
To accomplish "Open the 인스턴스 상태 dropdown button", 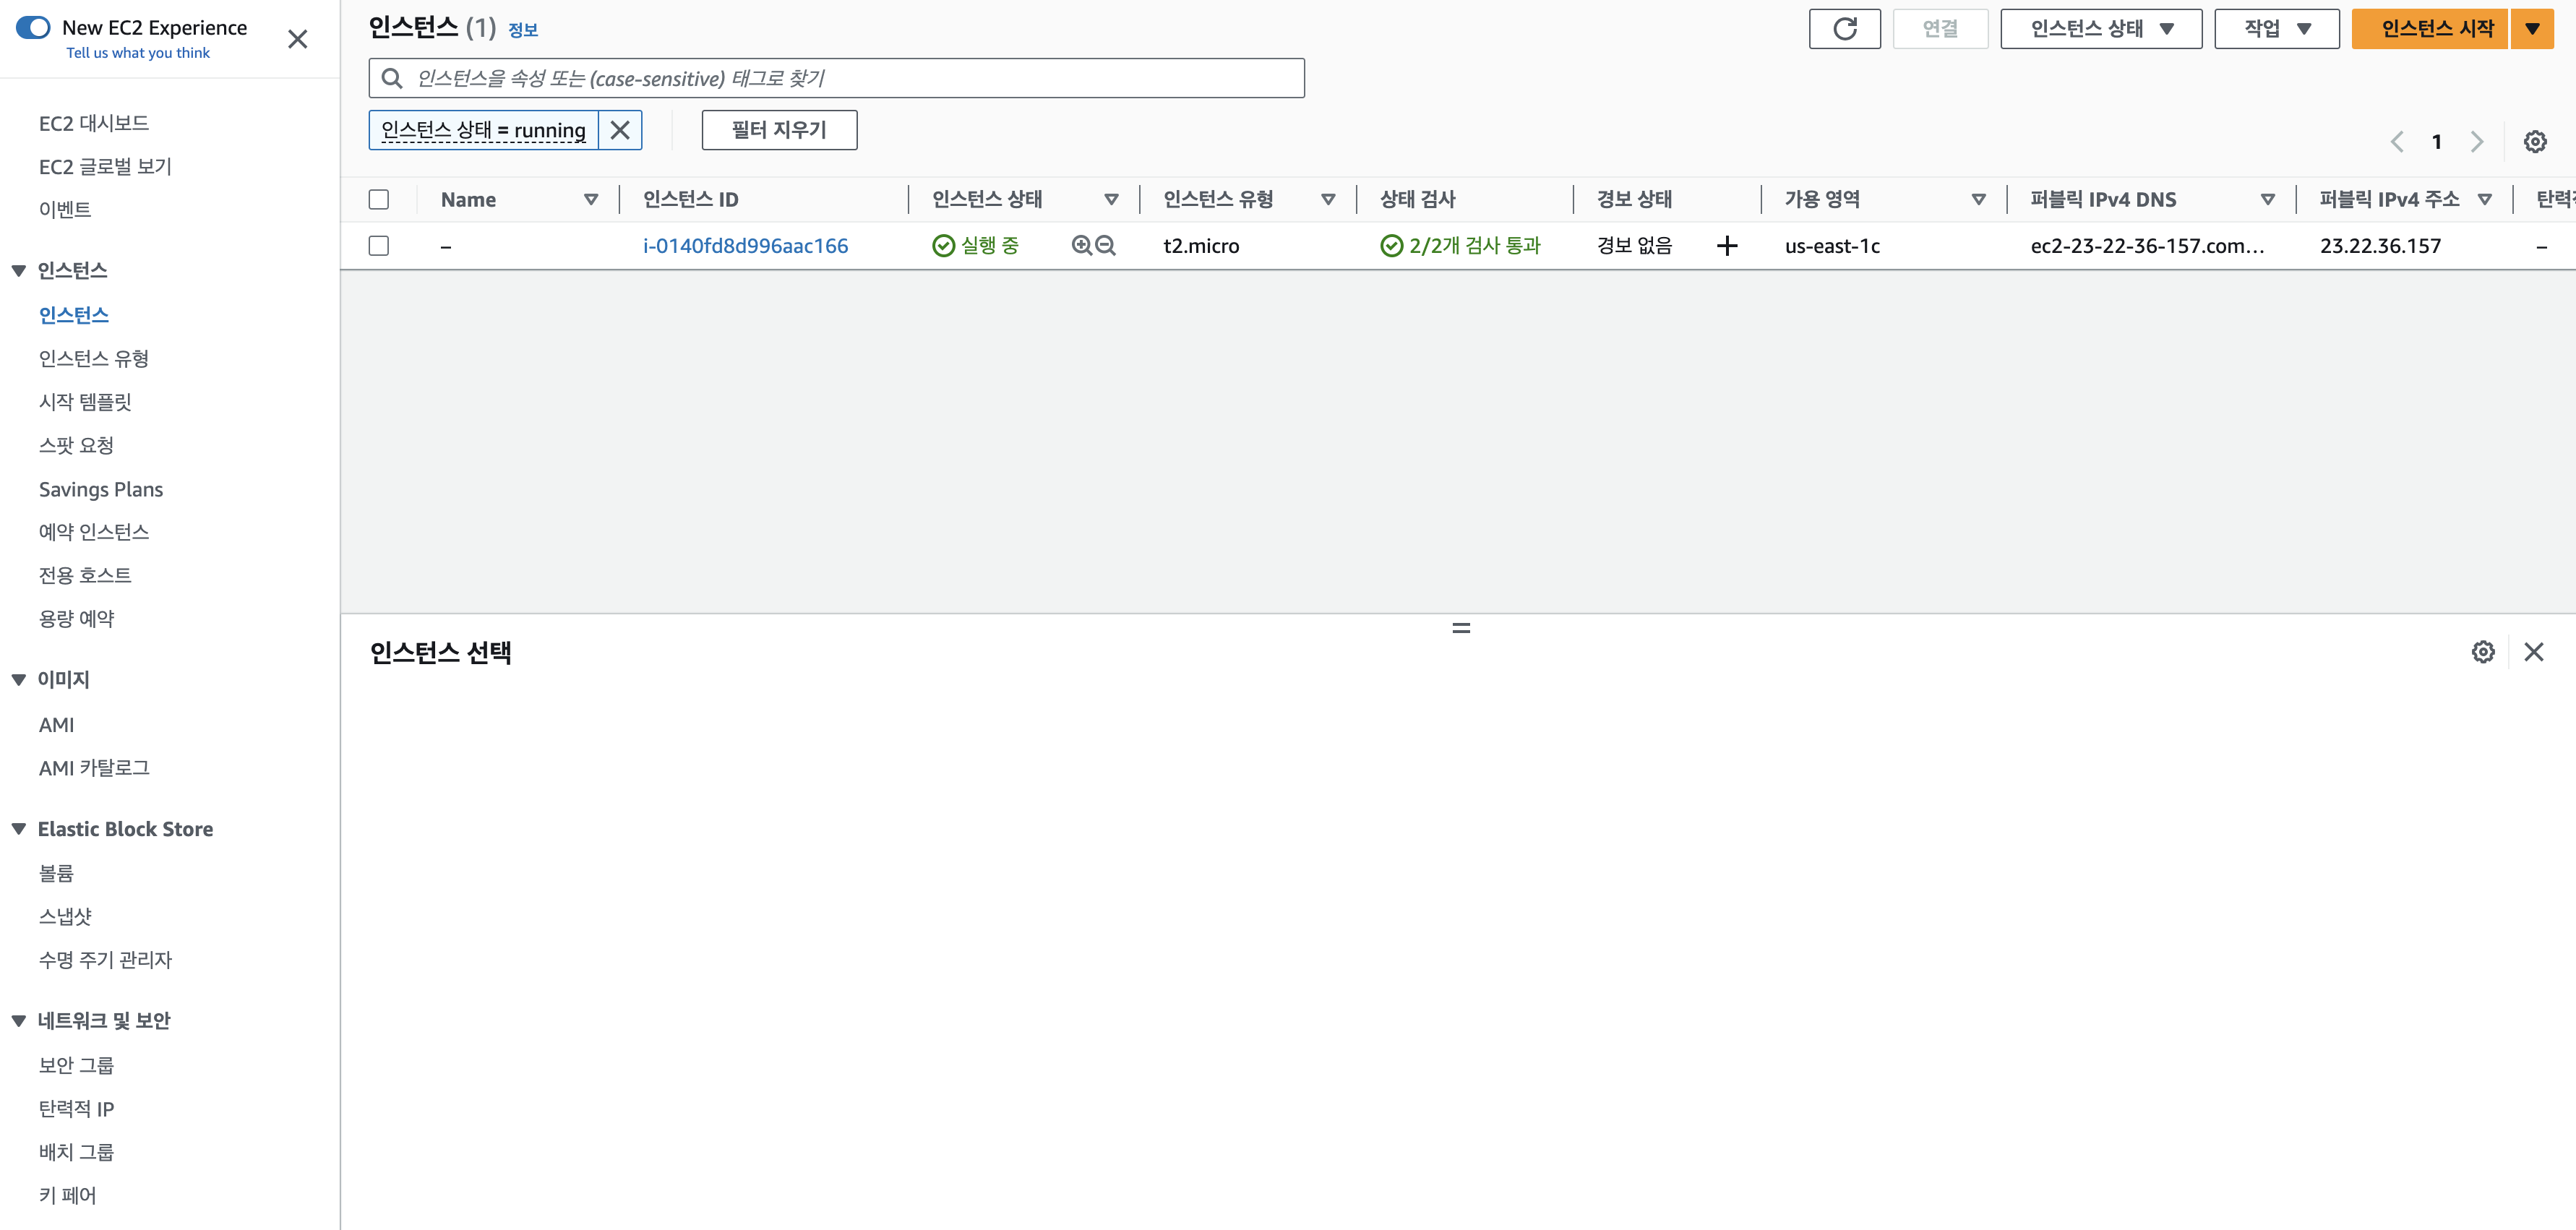I will 2100,29.
